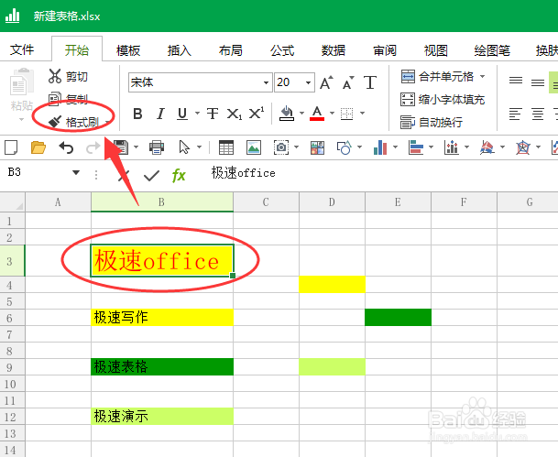558x457 pixels.
Task: Open the fx insert function button
Action: [179, 175]
